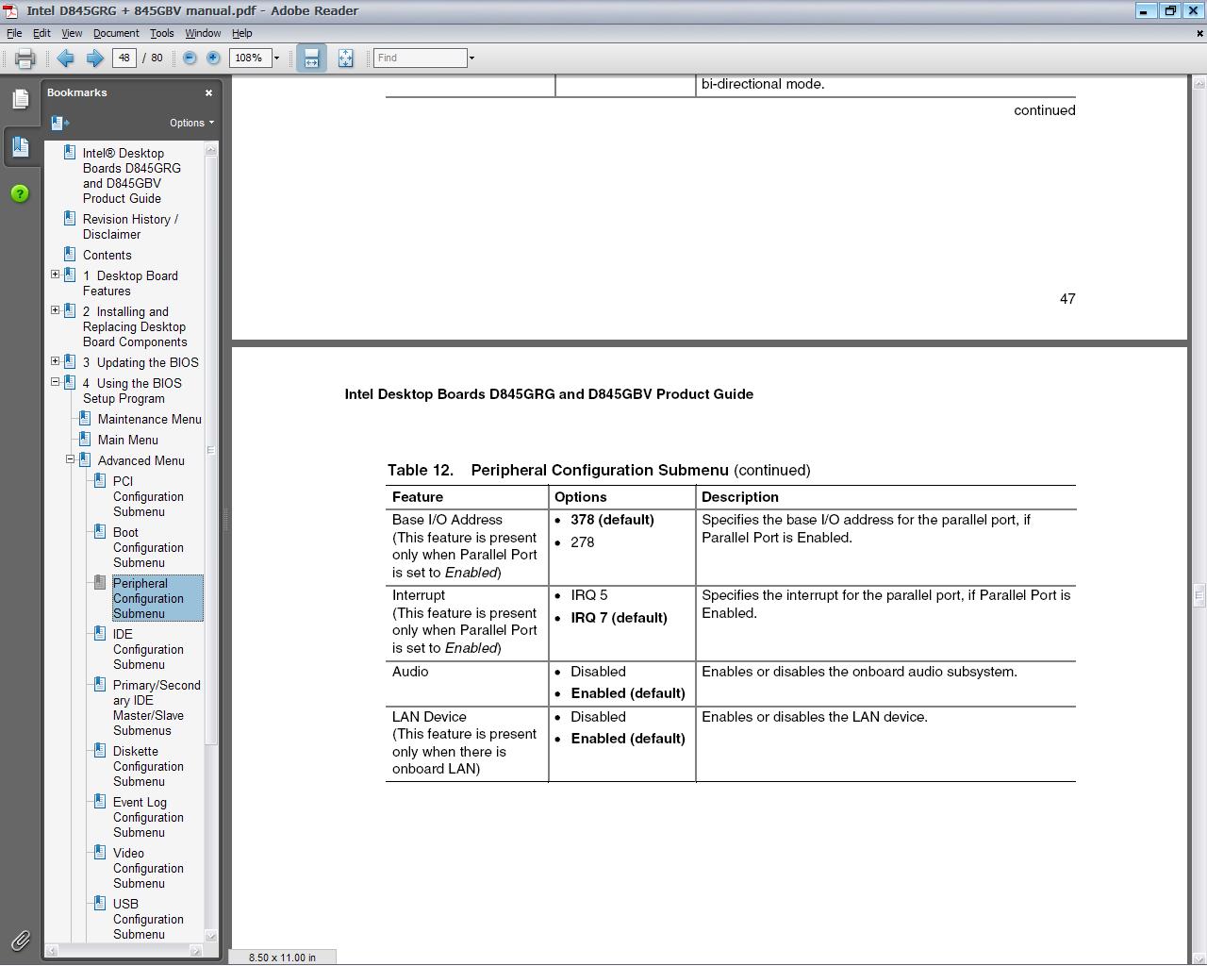1207x966 pixels.
Task: Open the Help menu
Action: (242, 33)
